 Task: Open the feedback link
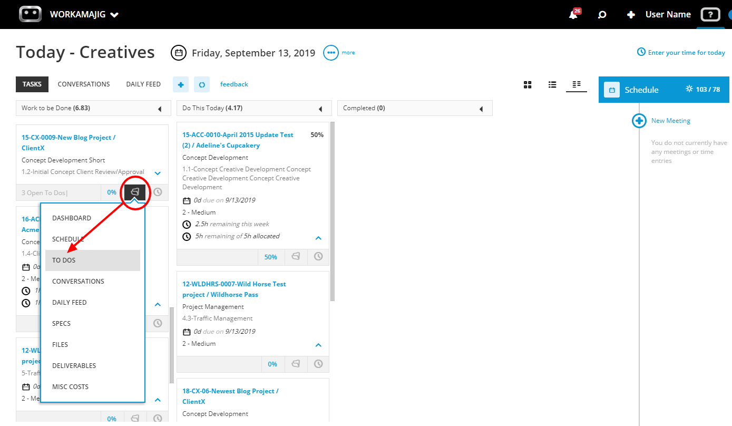pyautogui.click(x=234, y=84)
